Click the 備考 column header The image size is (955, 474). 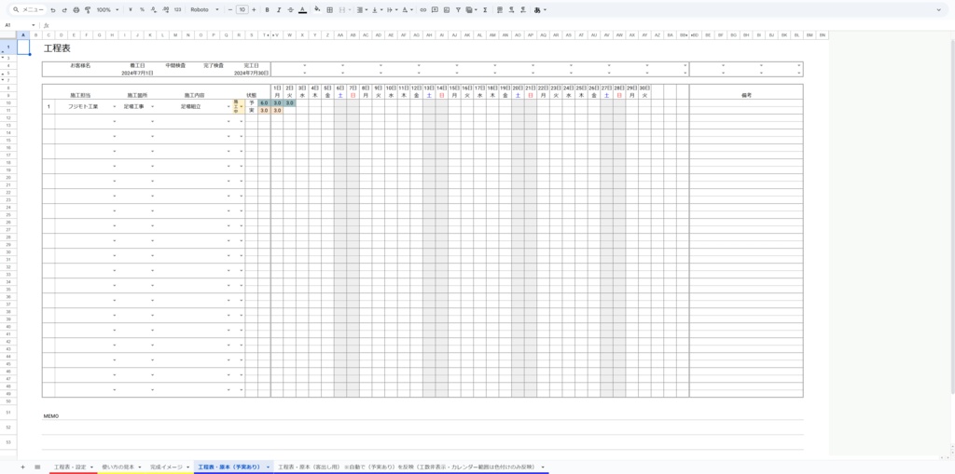[x=746, y=96]
